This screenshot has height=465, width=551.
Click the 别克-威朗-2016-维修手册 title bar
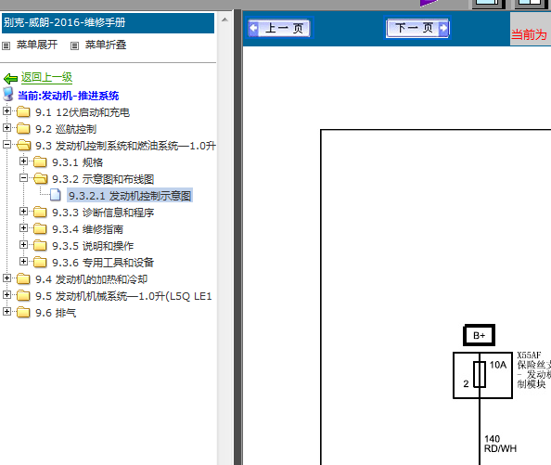tap(108, 23)
